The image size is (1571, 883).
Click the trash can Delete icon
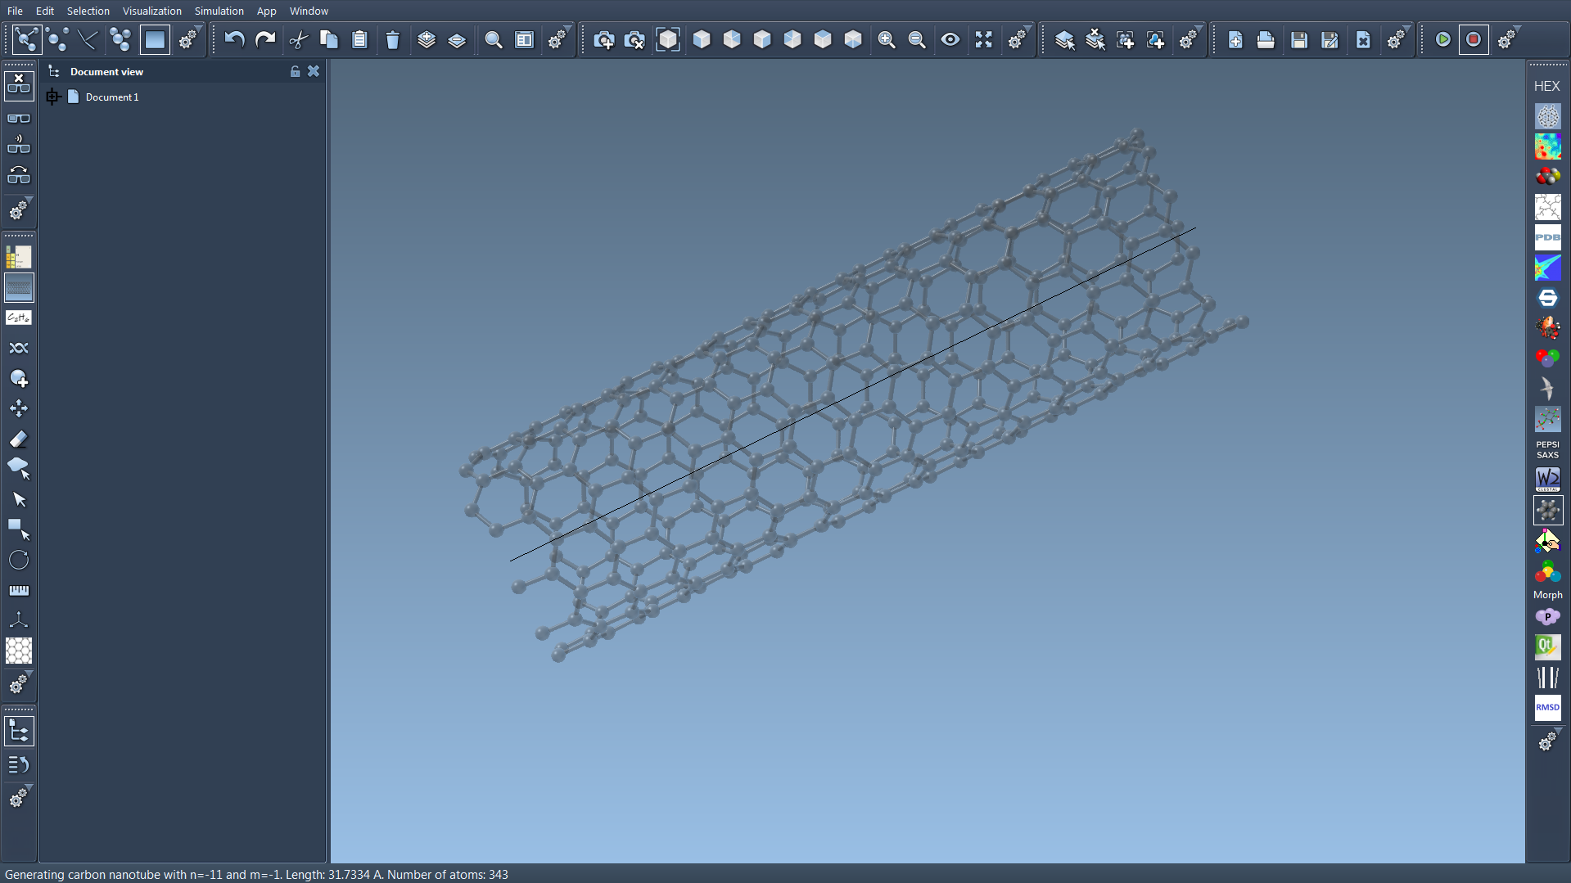tap(392, 39)
